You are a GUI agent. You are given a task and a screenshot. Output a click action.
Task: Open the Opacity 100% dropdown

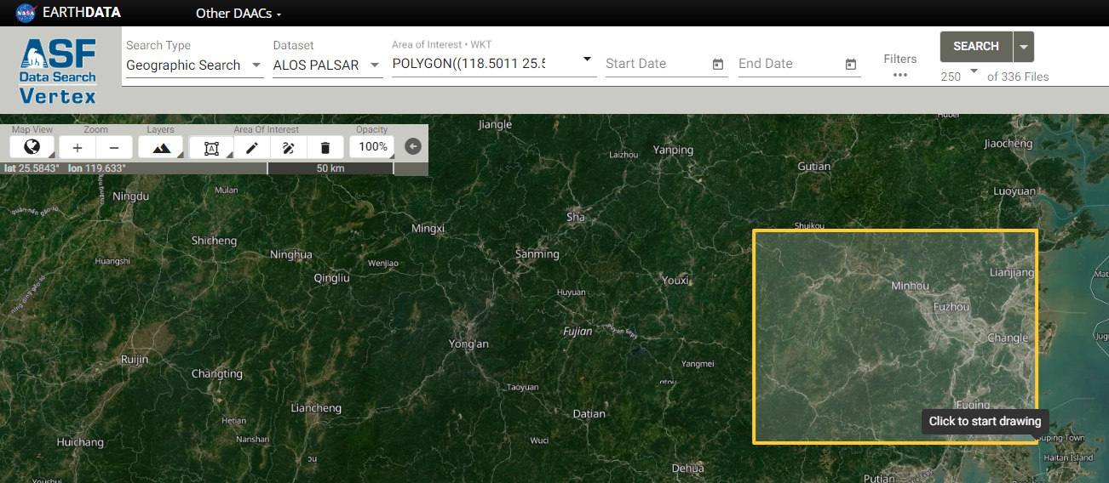[372, 147]
